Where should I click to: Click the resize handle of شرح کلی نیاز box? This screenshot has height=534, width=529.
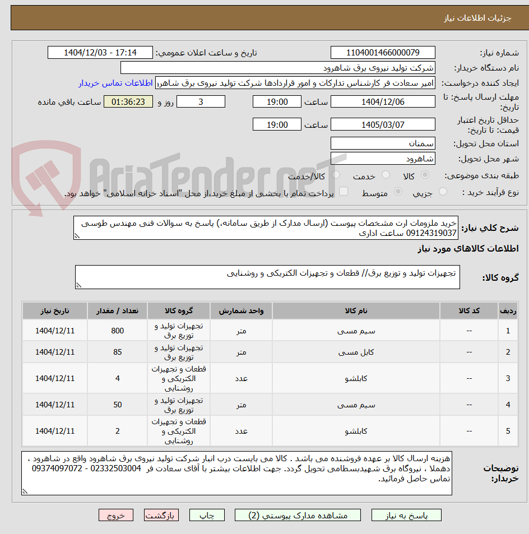[x=77, y=236]
